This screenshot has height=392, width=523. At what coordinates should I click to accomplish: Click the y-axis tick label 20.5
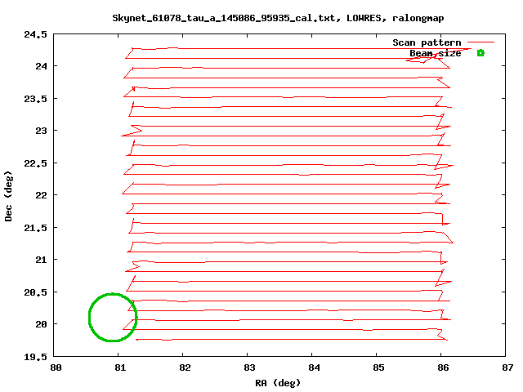point(36,292)
